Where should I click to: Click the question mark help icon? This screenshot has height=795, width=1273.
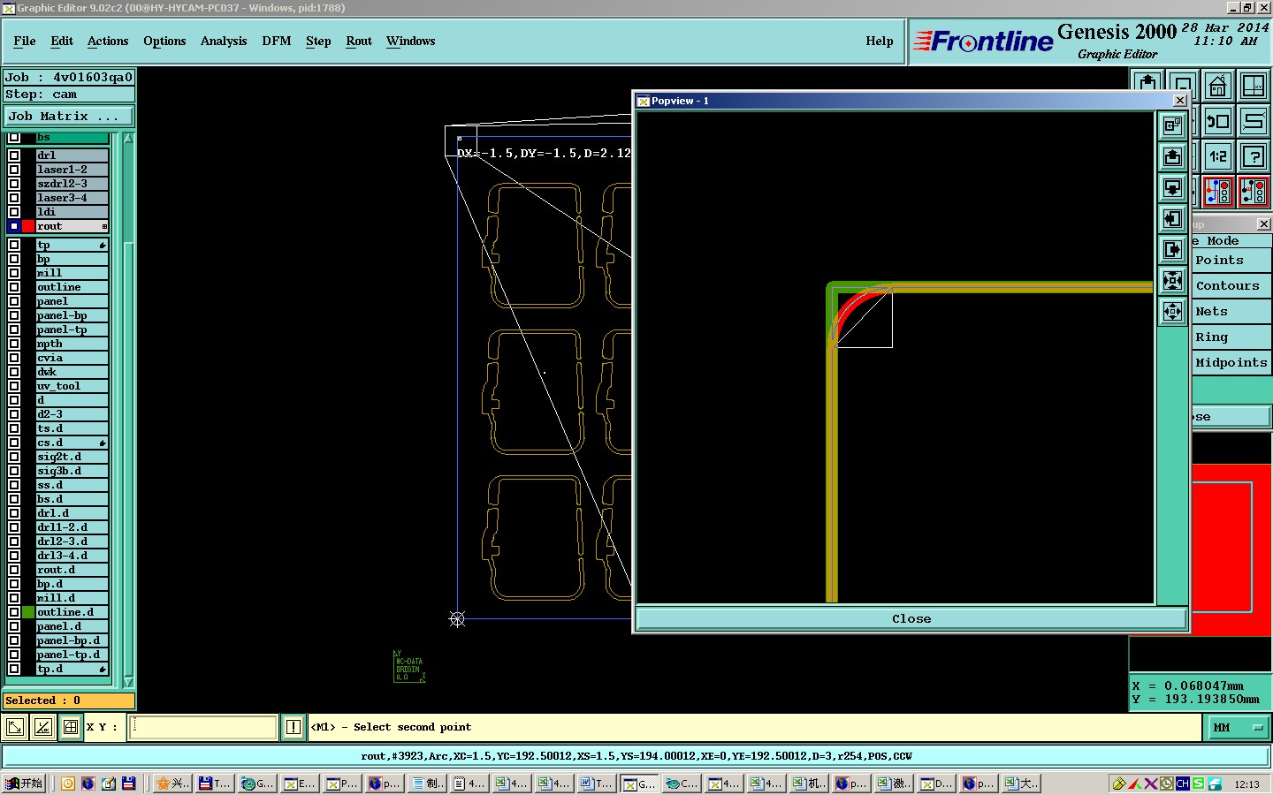(x=1253, y=156)
